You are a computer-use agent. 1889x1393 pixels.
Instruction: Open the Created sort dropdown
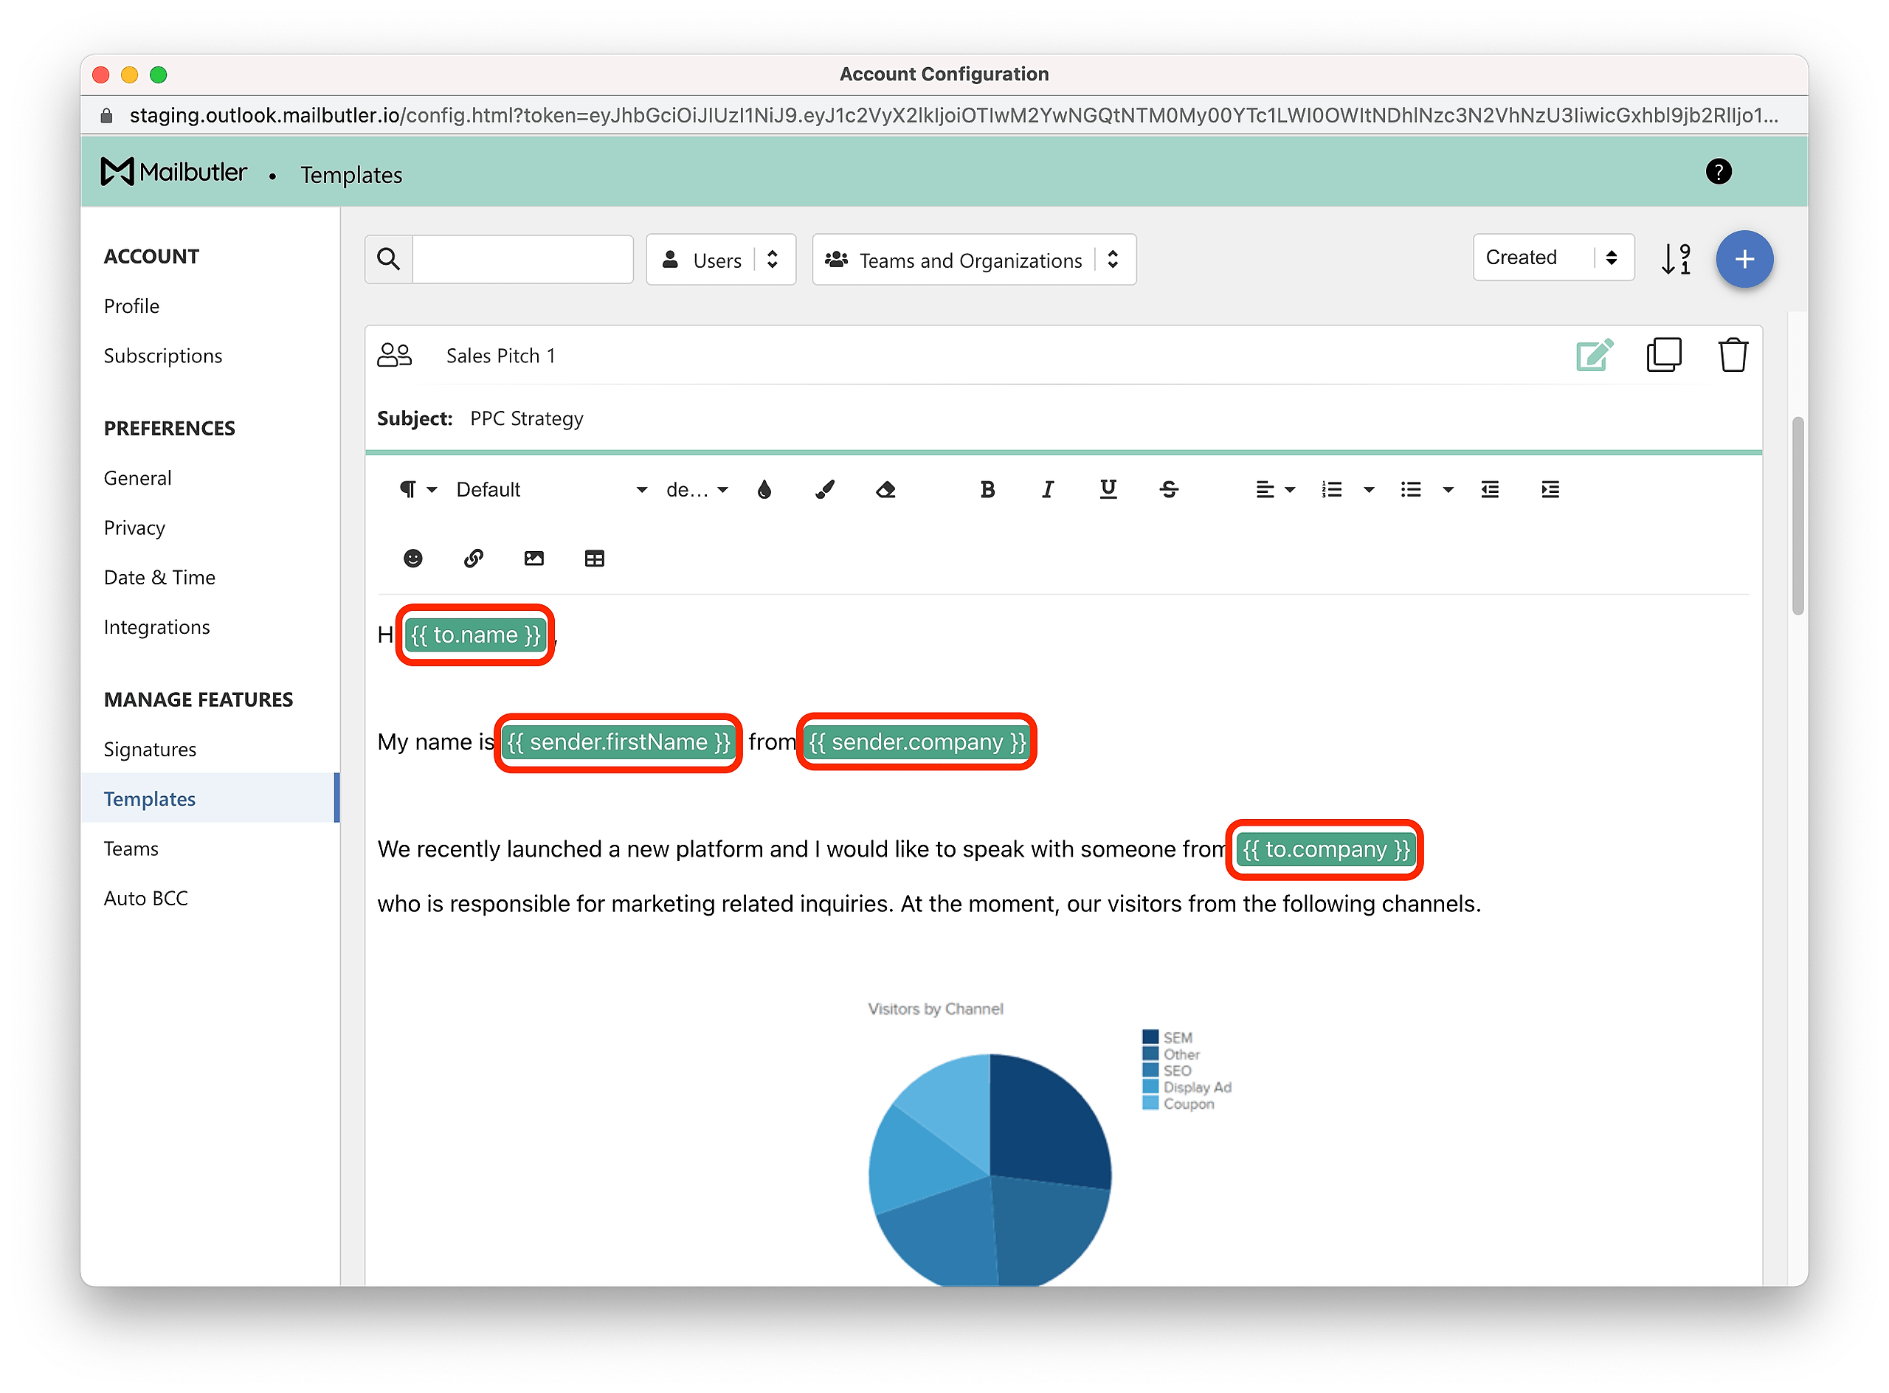tap(1553, 258)
